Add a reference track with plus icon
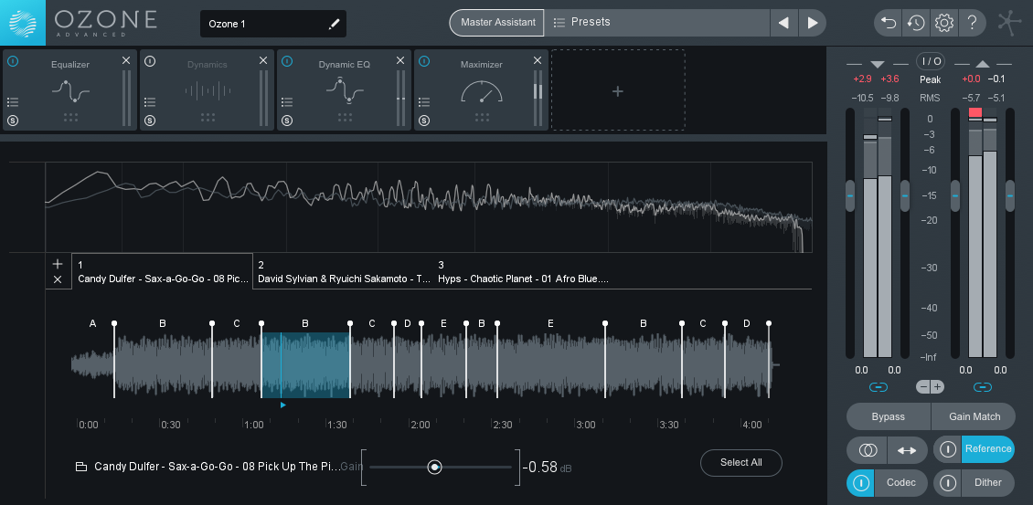This screenshot has height=505, width=1033. (x=58, y=264)
